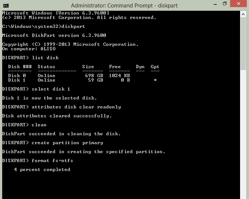This screenshot has height=199, width=249.
Task: Click the 'Online' status for Disk 1
Action: tap(46, 80)
